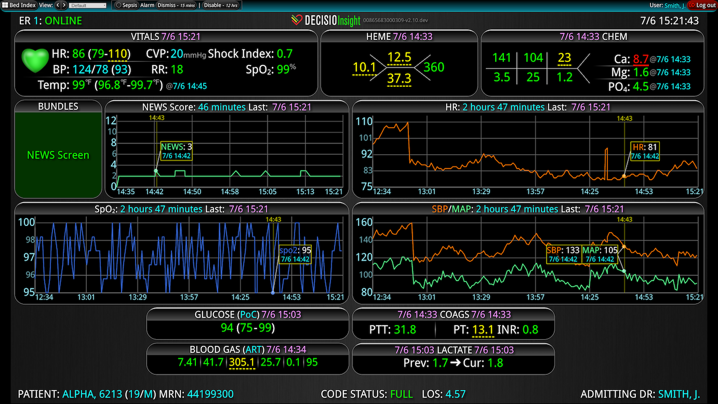Click the SBP: 133 data tooltip

563,254
